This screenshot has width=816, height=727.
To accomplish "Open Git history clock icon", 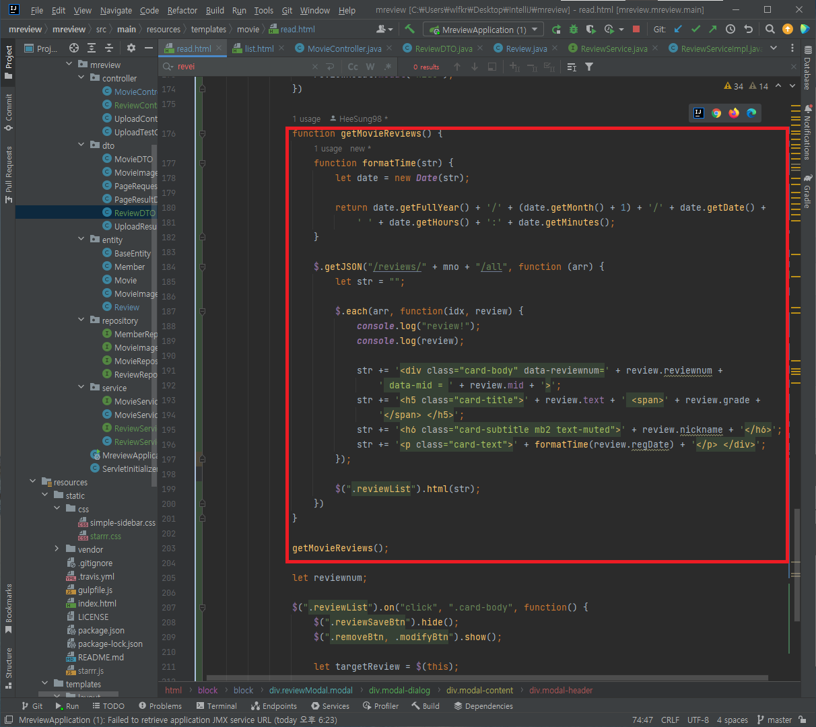I will point(730,29).
